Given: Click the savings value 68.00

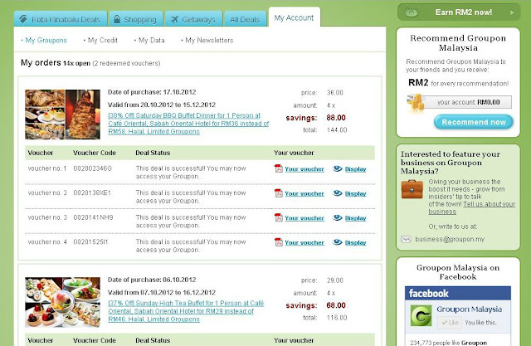Looking at the screenshot, I should tap(336, 305).
